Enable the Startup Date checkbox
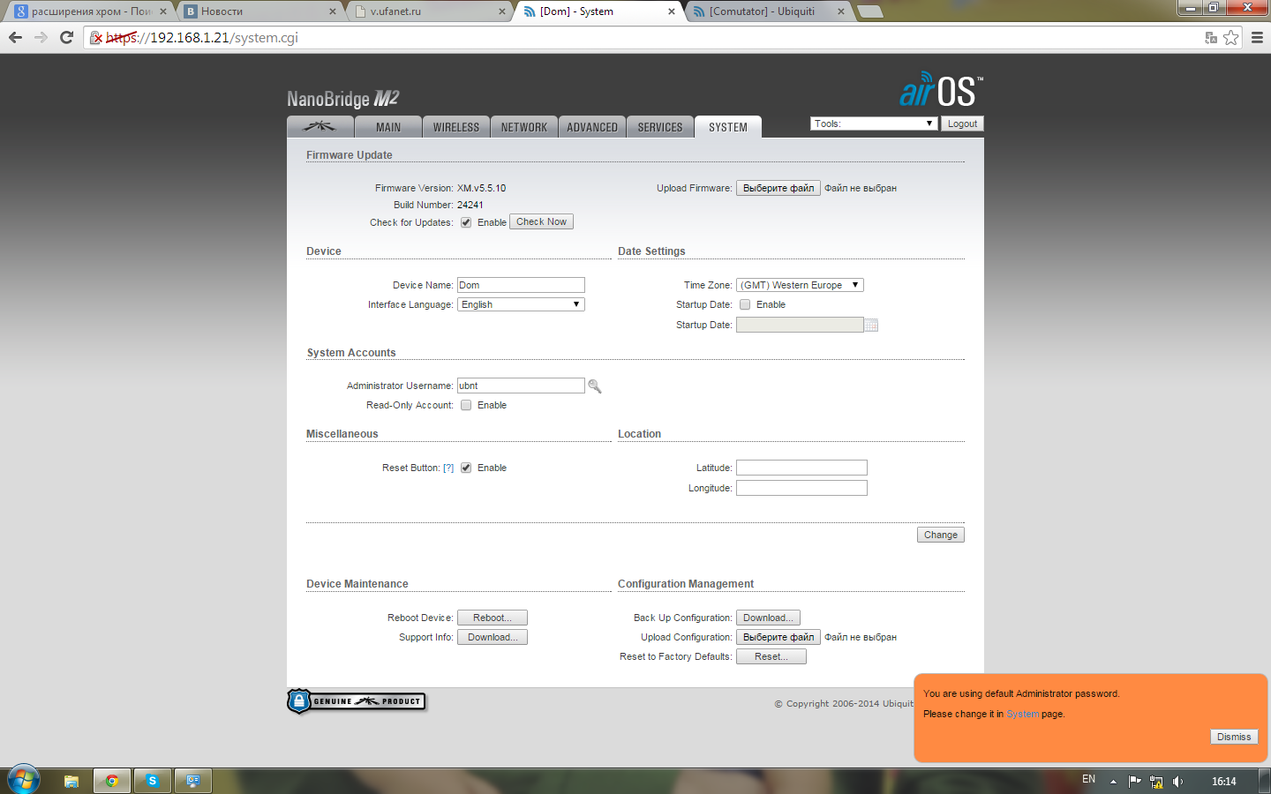Image resolution: width=1271 pixels, height=794 pixels. (x=745, y=304)
